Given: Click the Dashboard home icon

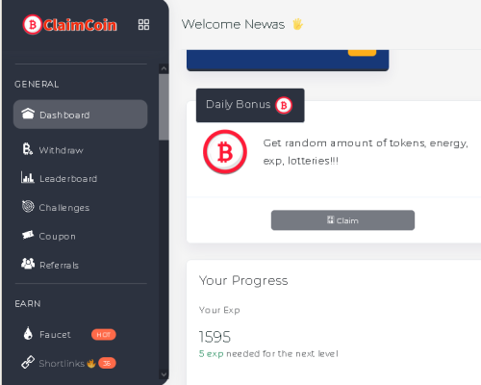Looking at the screenshot, I should [x=28, y=114].
